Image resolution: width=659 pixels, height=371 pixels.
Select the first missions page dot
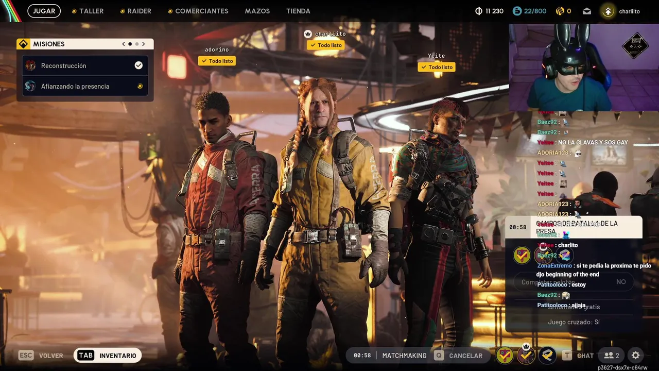pos(130,44)
